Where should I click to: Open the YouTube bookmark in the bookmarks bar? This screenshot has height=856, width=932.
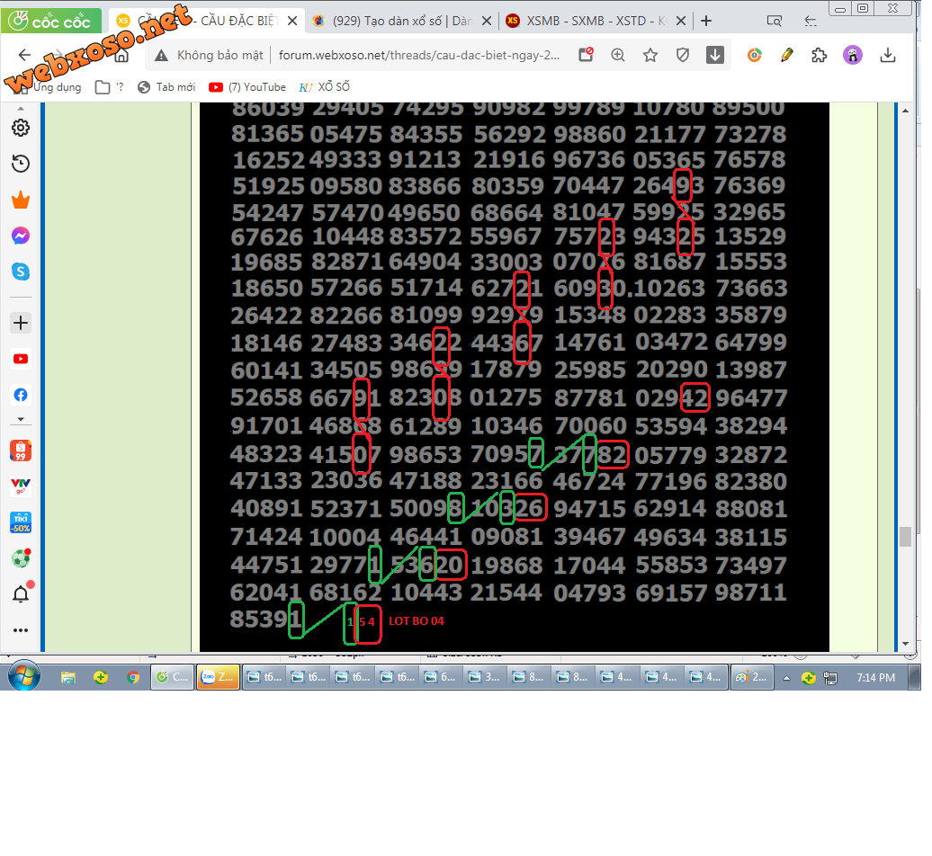click(247, 87)
